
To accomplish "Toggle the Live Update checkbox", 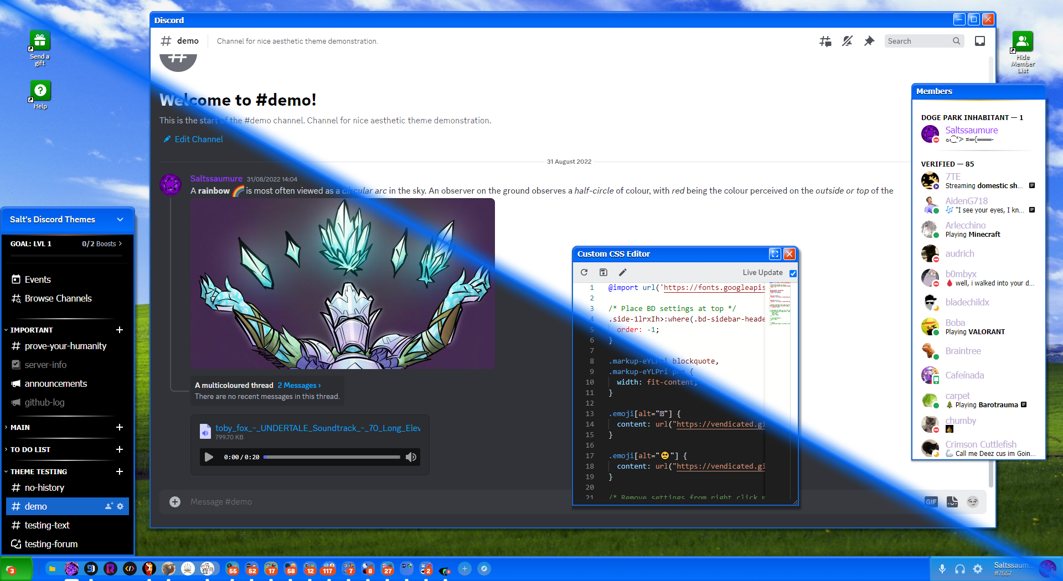I will [793, 273].
